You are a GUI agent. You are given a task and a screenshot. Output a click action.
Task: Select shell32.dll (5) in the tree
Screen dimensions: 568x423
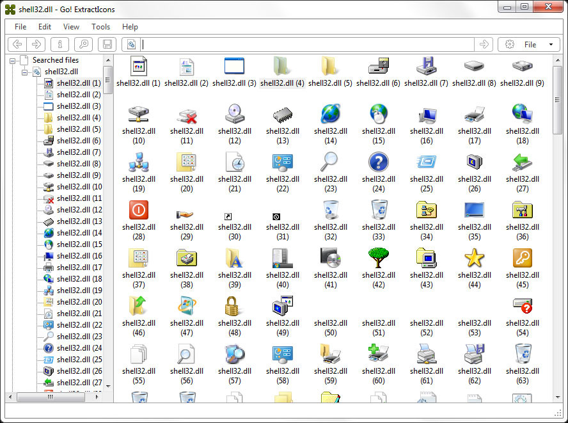(x=79, y=129)
